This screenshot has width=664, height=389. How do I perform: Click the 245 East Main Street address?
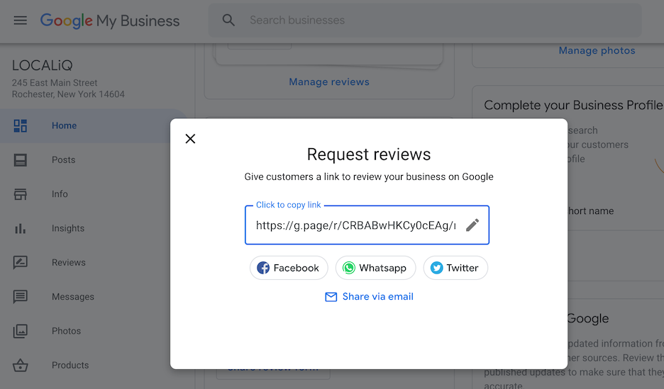(x=55, y=83)
